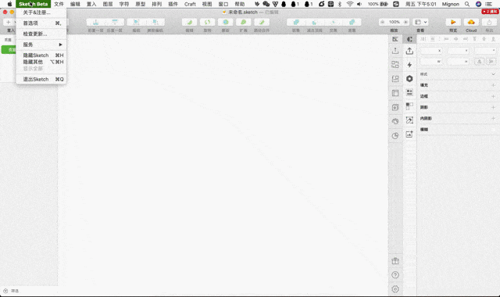Screen dimensions: 500x297
Task: Click the zoom-in plus next to 100%
Action: click(405, 22)
